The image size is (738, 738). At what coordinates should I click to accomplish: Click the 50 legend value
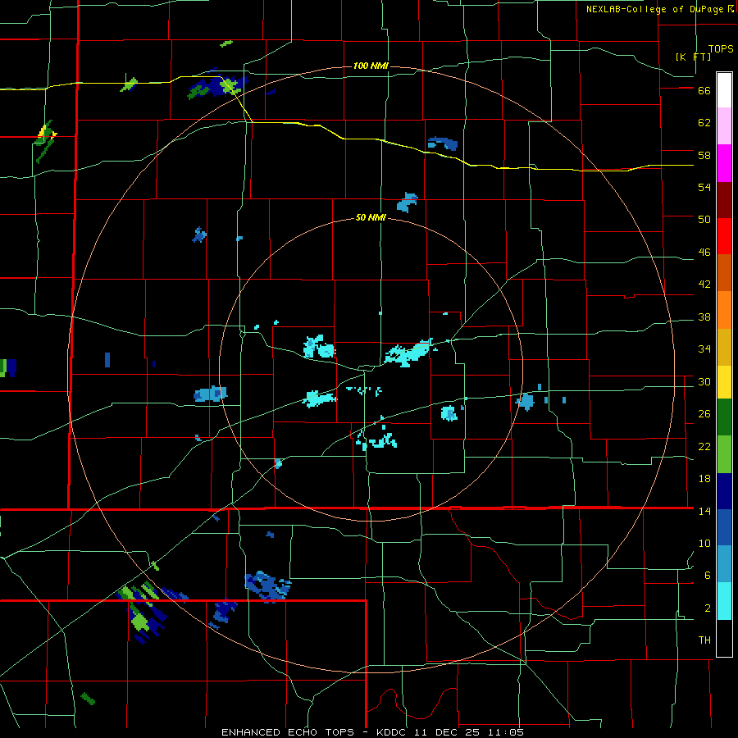point(704,220)
